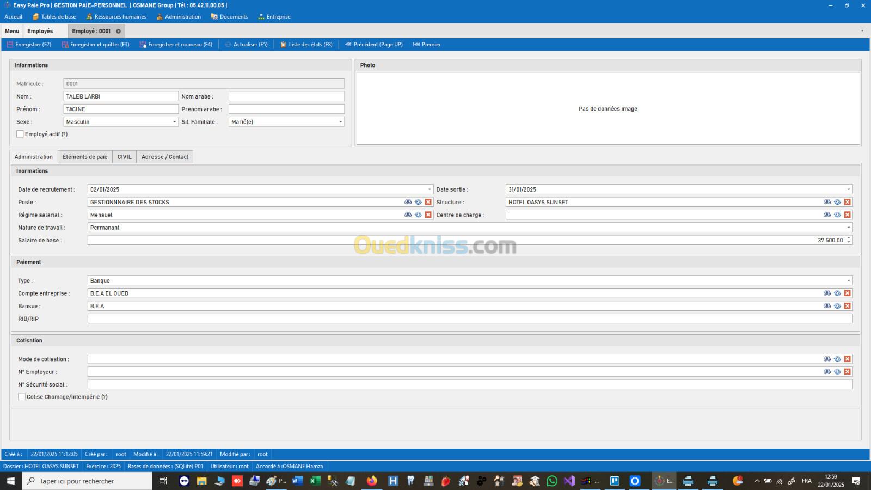Screen dimensions: 871x490
Task: Click Enregistrer (F2) button
Action: click(x=29, y=45)
